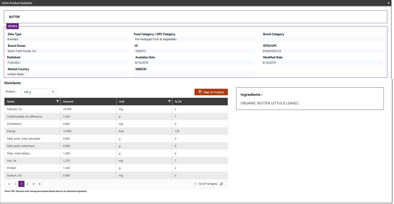Click Fatty acids, total saturated row
This screenshot has width=394, height=204.
116,139
